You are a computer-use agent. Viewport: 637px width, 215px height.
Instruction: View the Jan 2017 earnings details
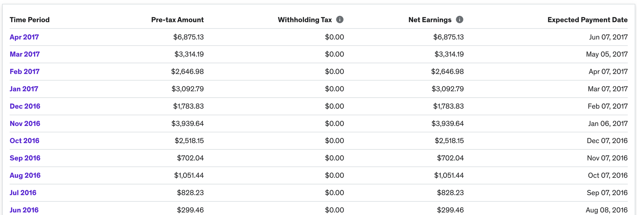click(x=24, y=89)
